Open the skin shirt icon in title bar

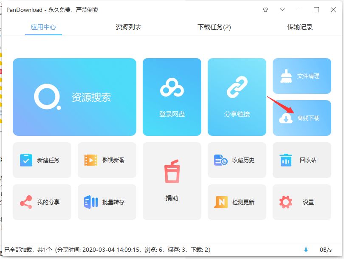click(265, 10)
